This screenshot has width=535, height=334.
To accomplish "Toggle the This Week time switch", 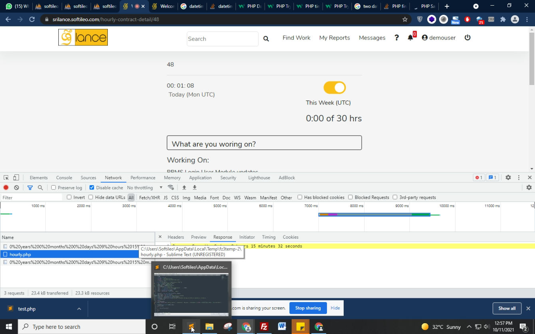I will (x=334, y=87).
